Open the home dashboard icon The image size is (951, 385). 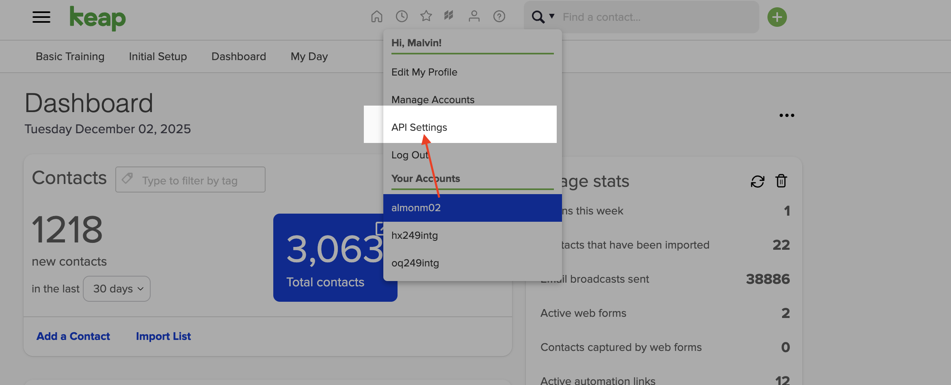[376, 16]
